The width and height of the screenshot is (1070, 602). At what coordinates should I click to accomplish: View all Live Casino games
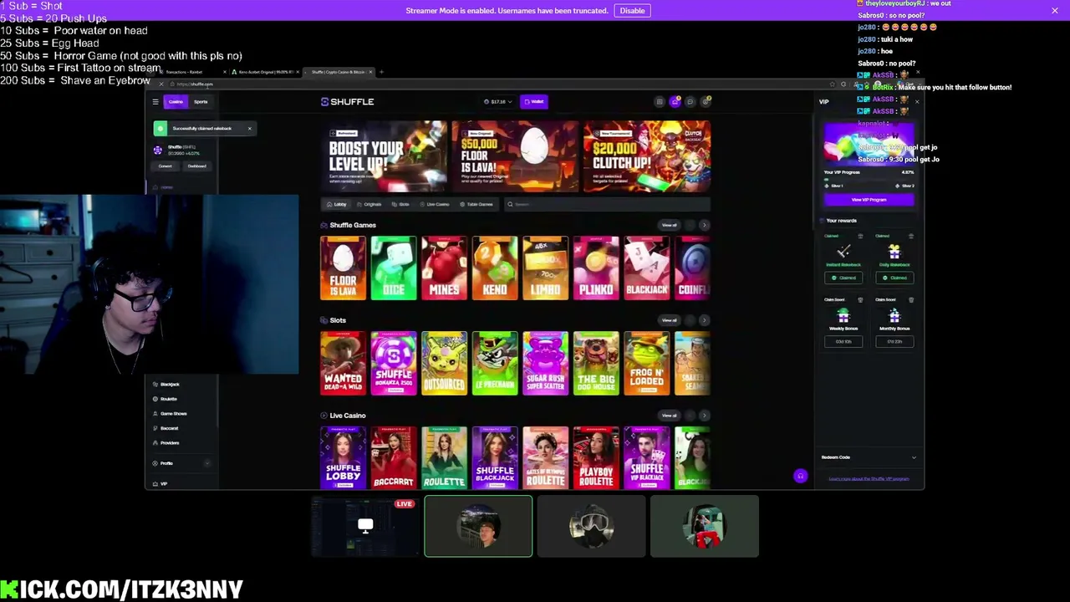[x=669, y=416]
